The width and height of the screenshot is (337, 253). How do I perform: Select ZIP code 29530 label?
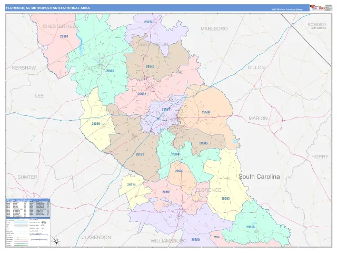[179, 171]
